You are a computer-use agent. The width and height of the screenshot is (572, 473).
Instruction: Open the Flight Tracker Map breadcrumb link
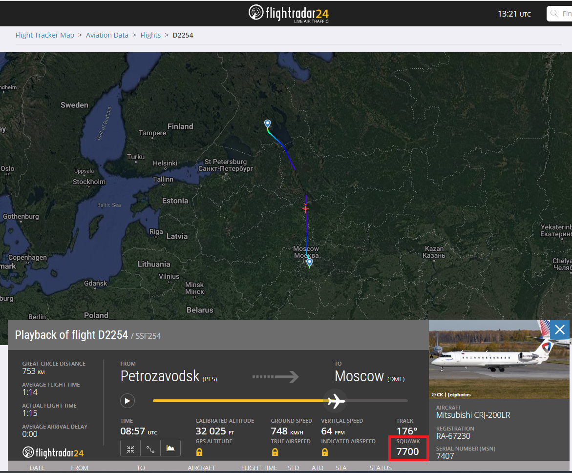coord(44,35)
